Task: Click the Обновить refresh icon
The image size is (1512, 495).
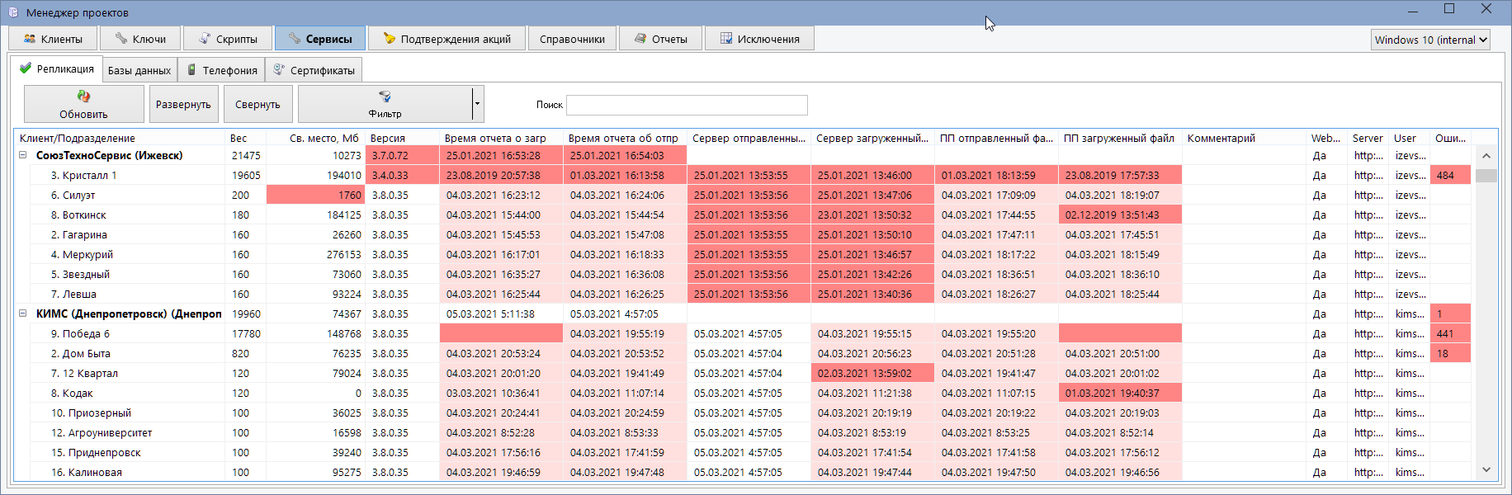Action: point(83,97)
